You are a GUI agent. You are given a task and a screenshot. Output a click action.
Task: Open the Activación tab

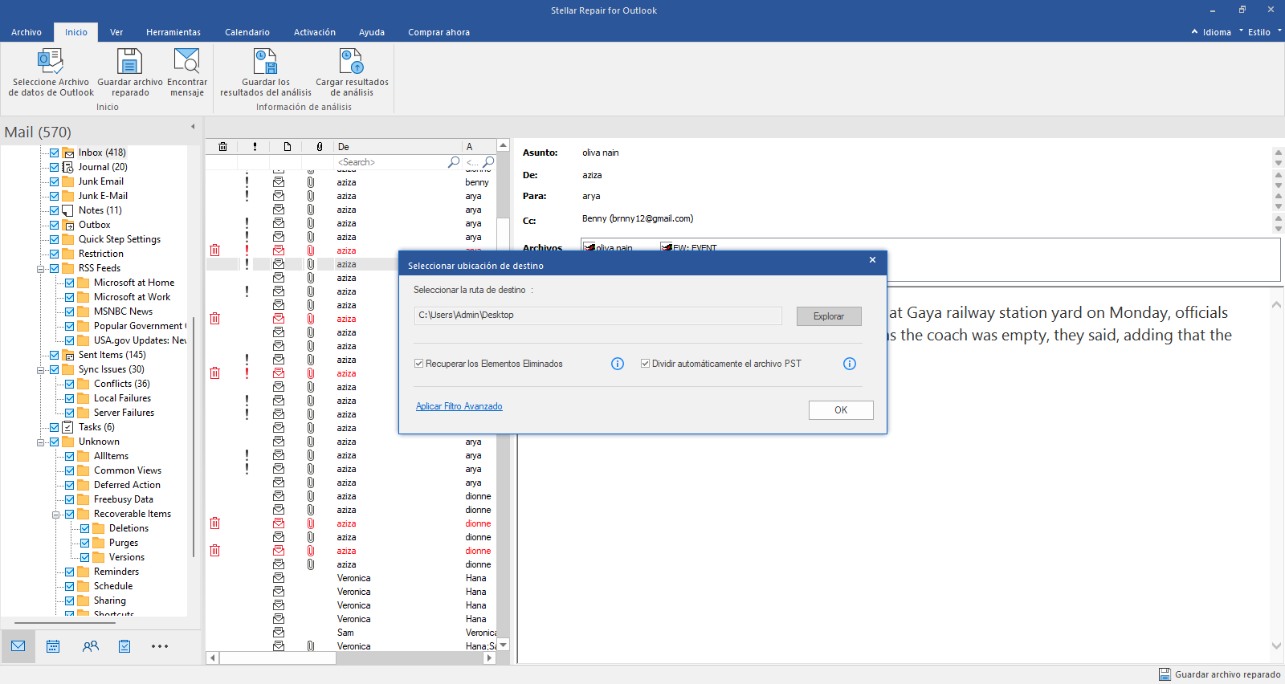[315, 32]
